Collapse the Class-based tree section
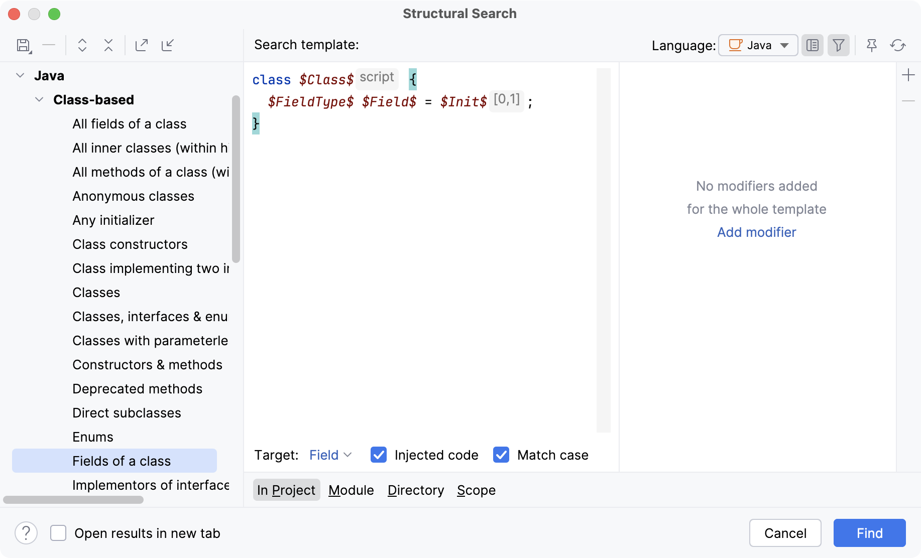This screenshot has width=921, height=558. pos(39,99)
